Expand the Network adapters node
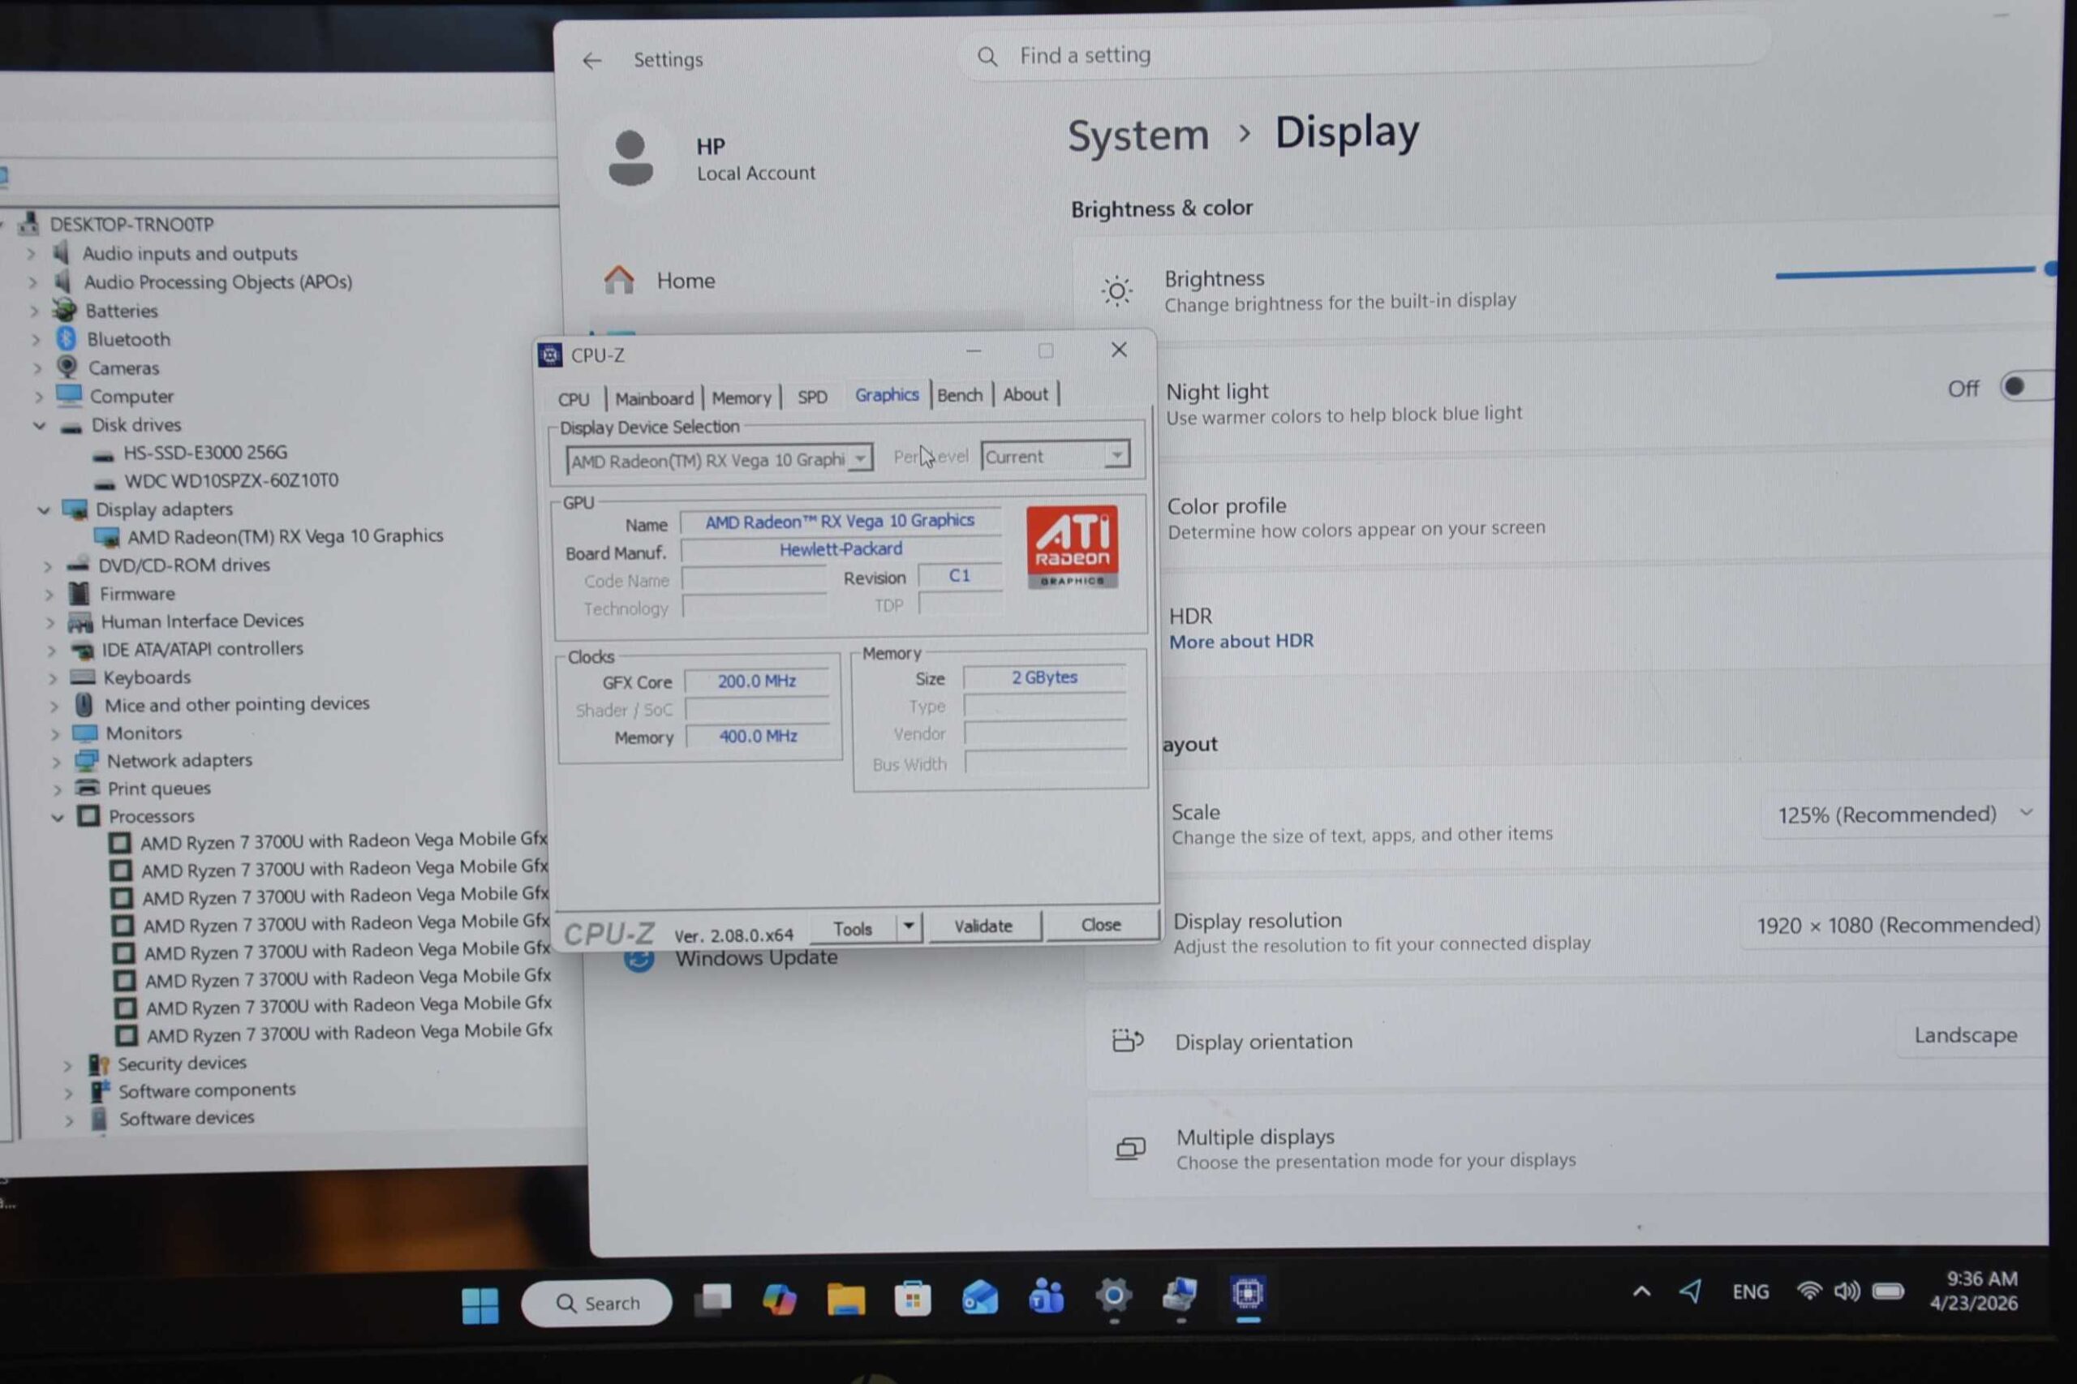The image size is (2077, 1384). pyautogui.click(x=56, y=762)
